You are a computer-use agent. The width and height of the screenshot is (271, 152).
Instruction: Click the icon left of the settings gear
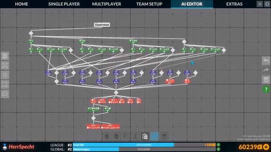(x=260, y=4)
